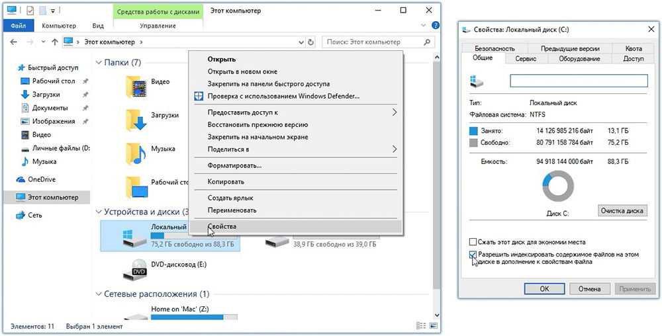Click the OneDrive cloud icon in sidebar
The height and width of the screenshot is (336, 662).
tap(21, 180)
